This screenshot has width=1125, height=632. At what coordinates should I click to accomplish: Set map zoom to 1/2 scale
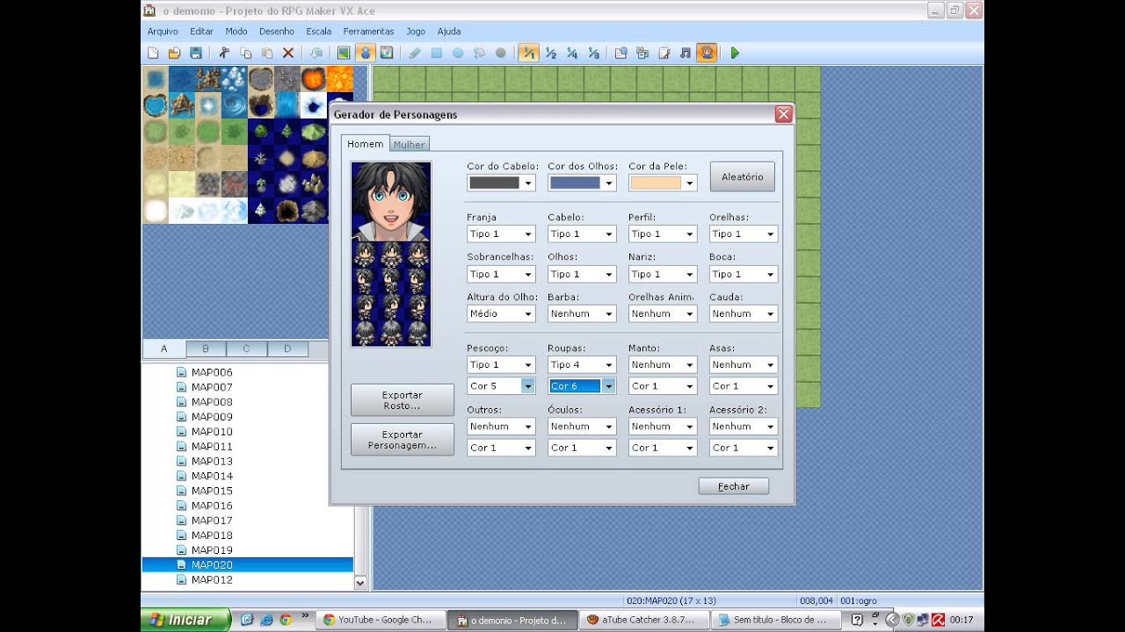click(551, 54)
